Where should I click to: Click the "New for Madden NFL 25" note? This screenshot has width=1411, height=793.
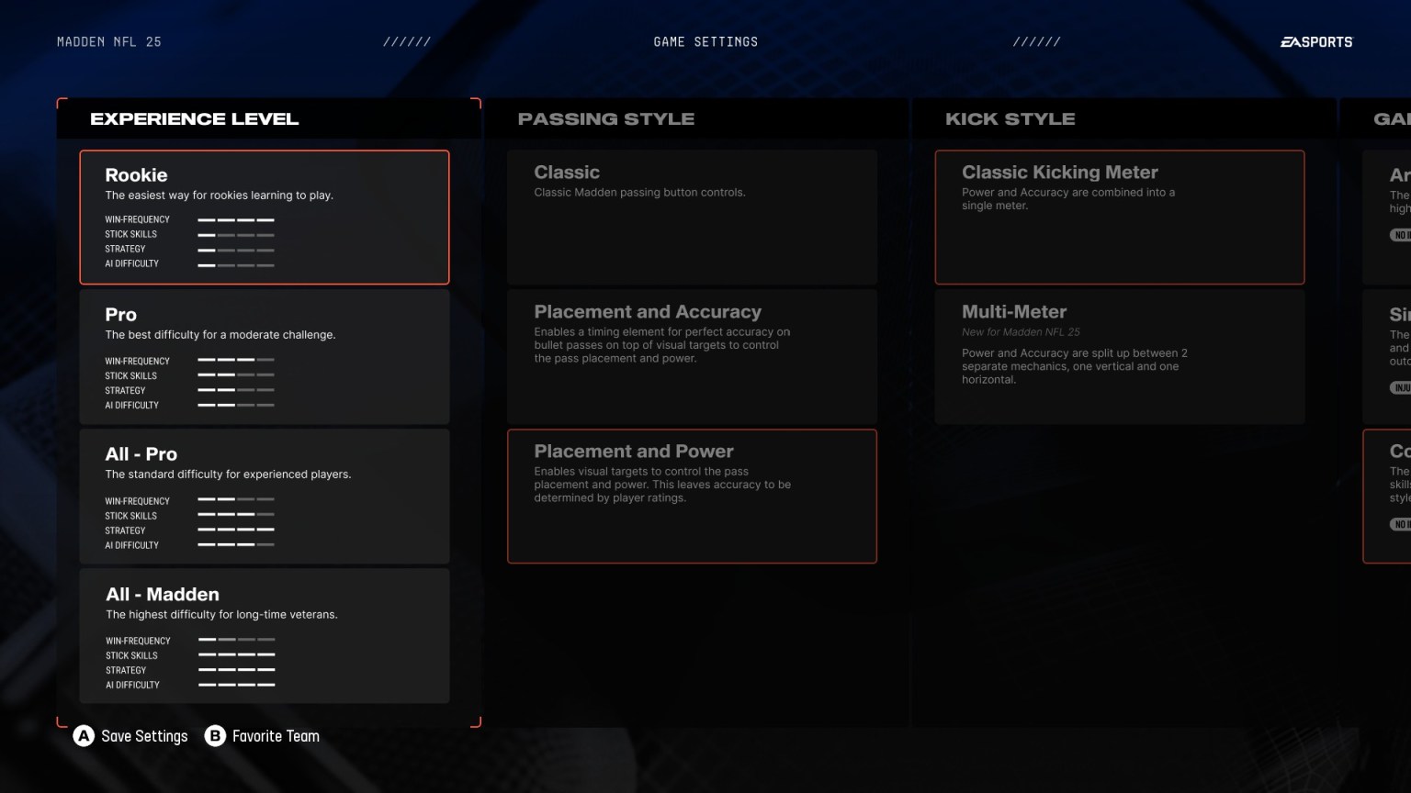tap(1021, 332)
